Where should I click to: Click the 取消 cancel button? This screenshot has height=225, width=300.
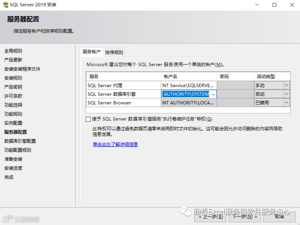(279, 217)
